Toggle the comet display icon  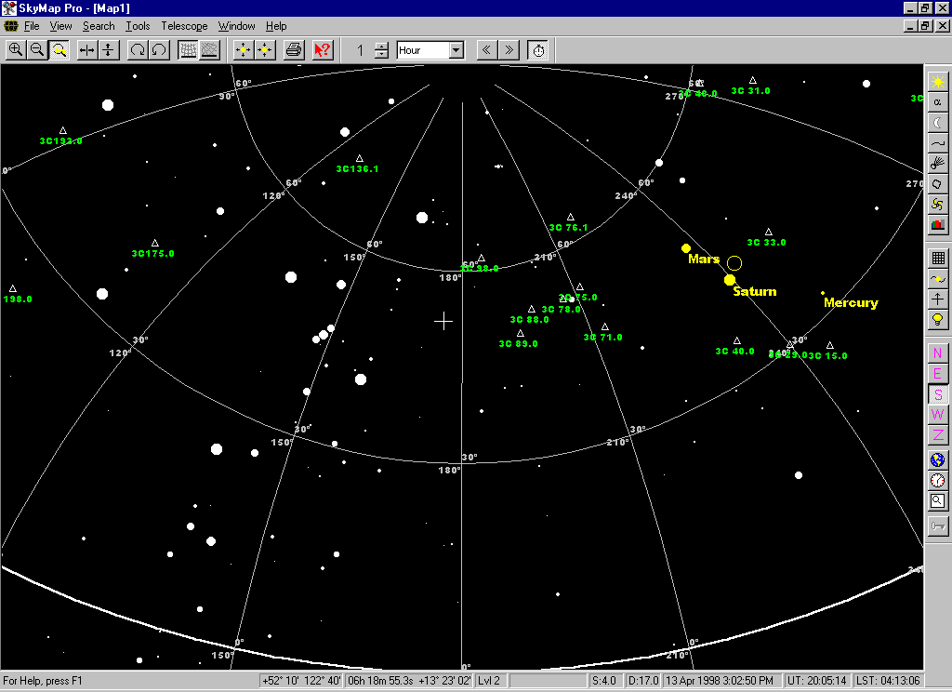[937, 164]
